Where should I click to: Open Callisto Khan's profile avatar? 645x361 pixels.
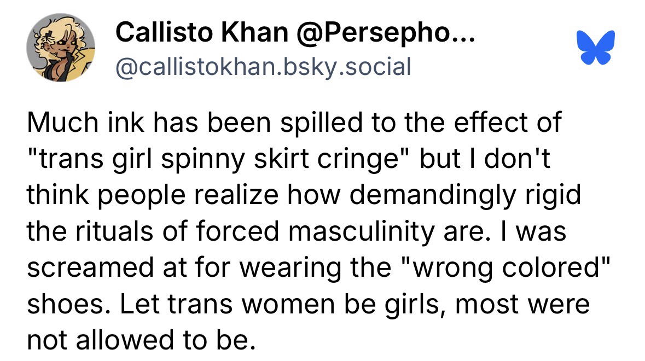coord(61,48)
